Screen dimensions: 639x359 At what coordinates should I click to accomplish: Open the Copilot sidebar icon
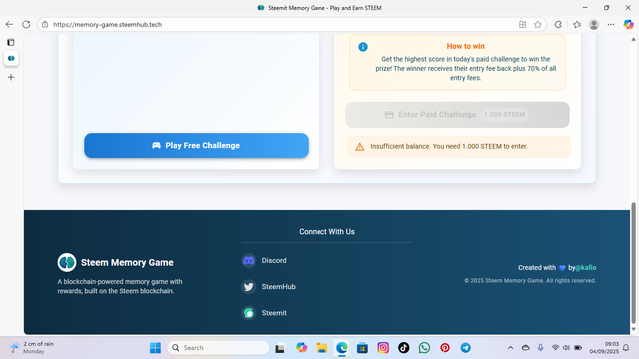[628, 24]
